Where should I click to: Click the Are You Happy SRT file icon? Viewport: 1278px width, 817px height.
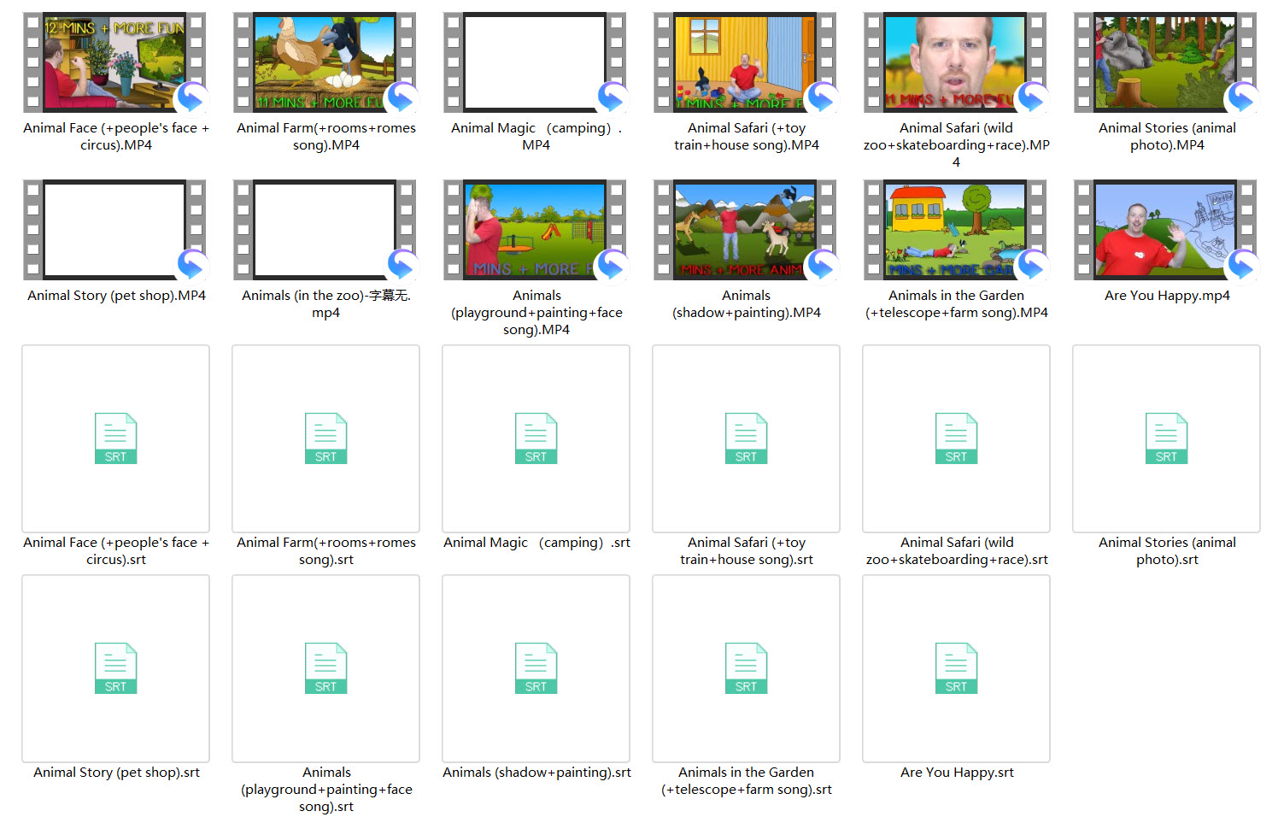click(x=956, y=668)
